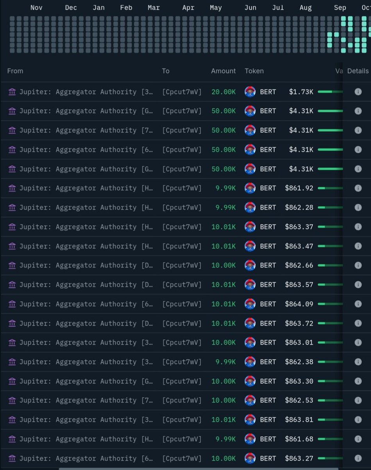Show info icon for $863.27 row
The height and width of the screenshot is (470, 371).
(358, 458)
